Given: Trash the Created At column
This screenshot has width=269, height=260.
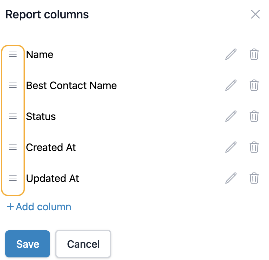Looking at the screenshot, I should 254,147.
